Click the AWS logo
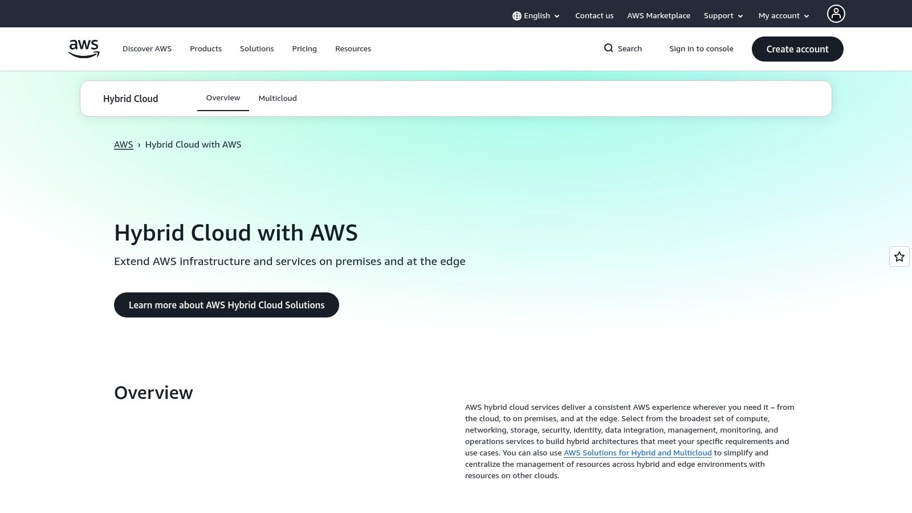 coord(83,48)
